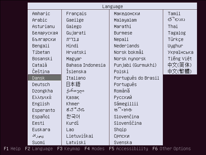This screenshot has height=155, width=206.
Task: Select Türkçe in the last column
Action: (175, 39)
